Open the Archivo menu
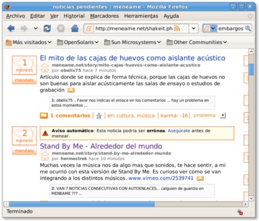 (x=16, y=16)
